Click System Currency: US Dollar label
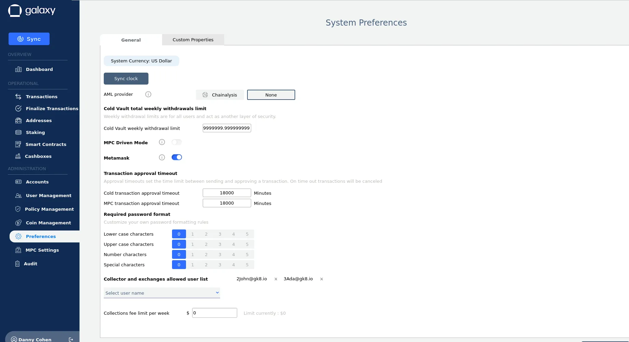The image size is (629, 342). [x=141, y=61]
